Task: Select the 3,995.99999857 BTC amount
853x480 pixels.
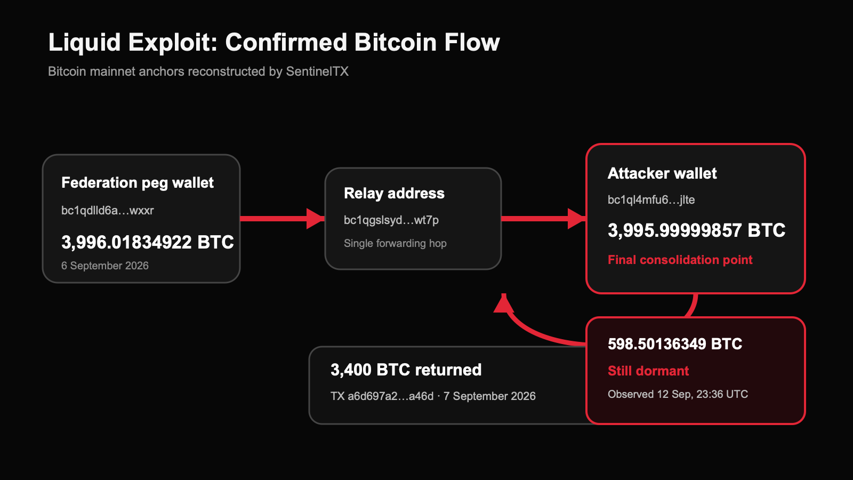Action: 697,230
